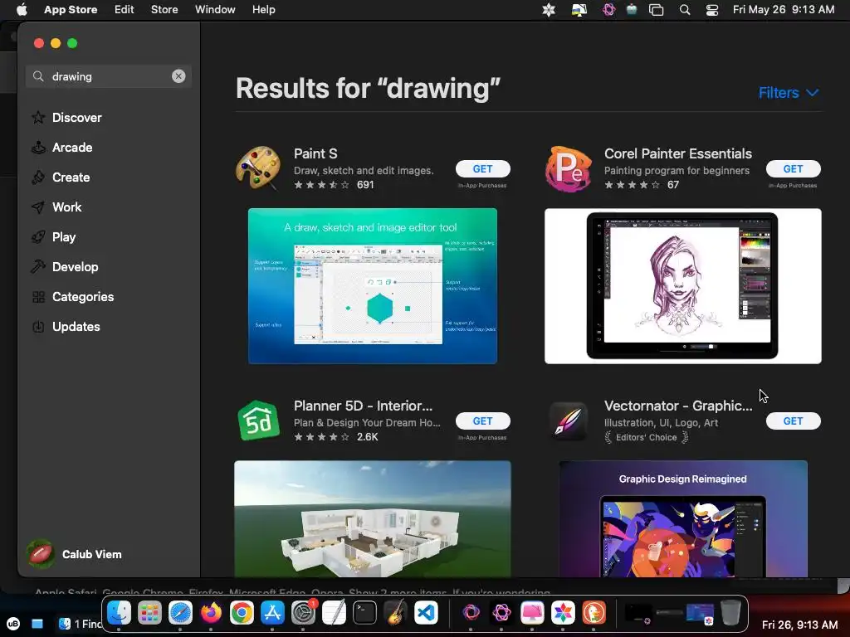This screenshot has width=850, height=637.
Task: Clear the drawing search text
Action: 178,76
